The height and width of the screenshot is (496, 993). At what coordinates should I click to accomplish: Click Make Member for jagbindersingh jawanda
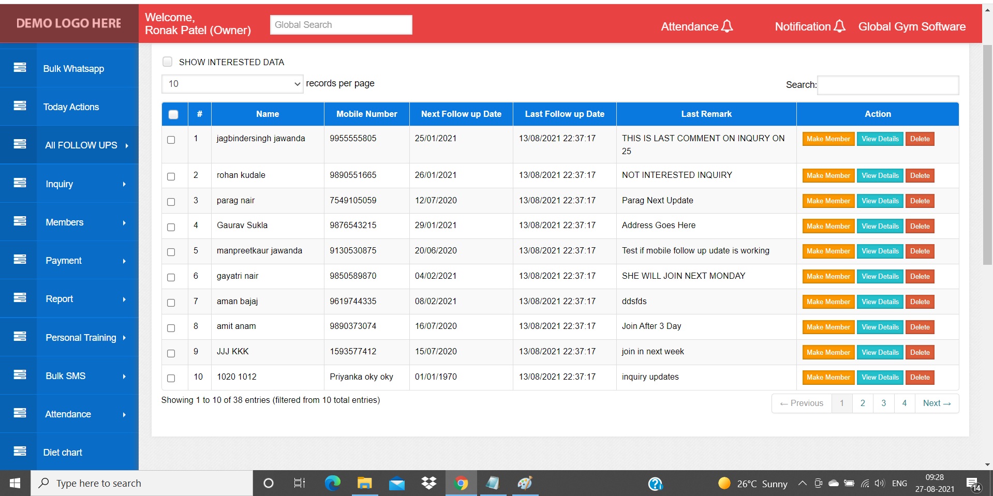(827, 139)
